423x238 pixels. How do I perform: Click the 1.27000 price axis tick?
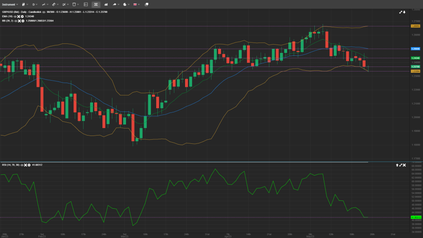pos(416,21)
